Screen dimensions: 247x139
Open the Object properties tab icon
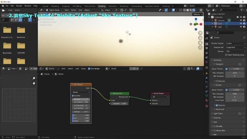(x=207, y=73)
